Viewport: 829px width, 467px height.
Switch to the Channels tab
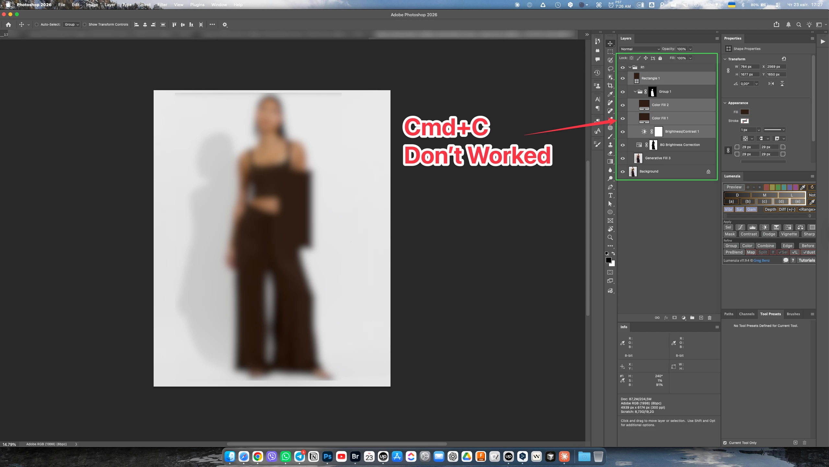coord(746,314)
